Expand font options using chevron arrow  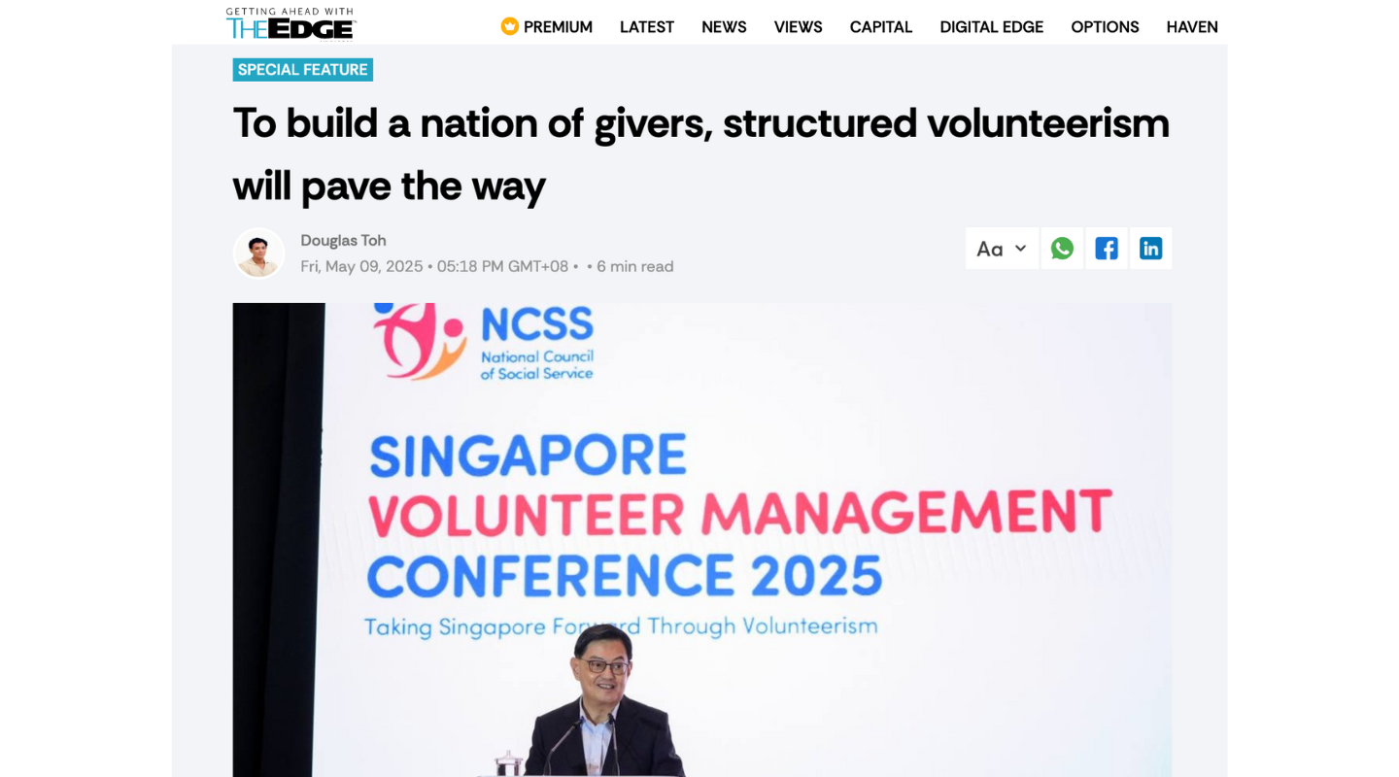[1020, 249]
